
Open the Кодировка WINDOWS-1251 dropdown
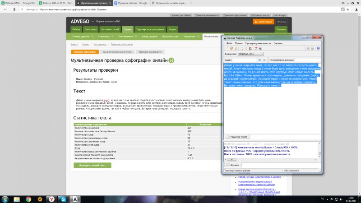tap(250, 54)
